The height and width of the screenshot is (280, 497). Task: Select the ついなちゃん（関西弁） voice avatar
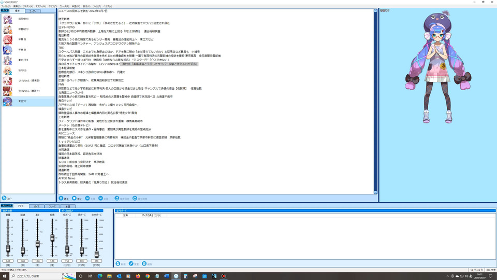(x=8, y=91)
